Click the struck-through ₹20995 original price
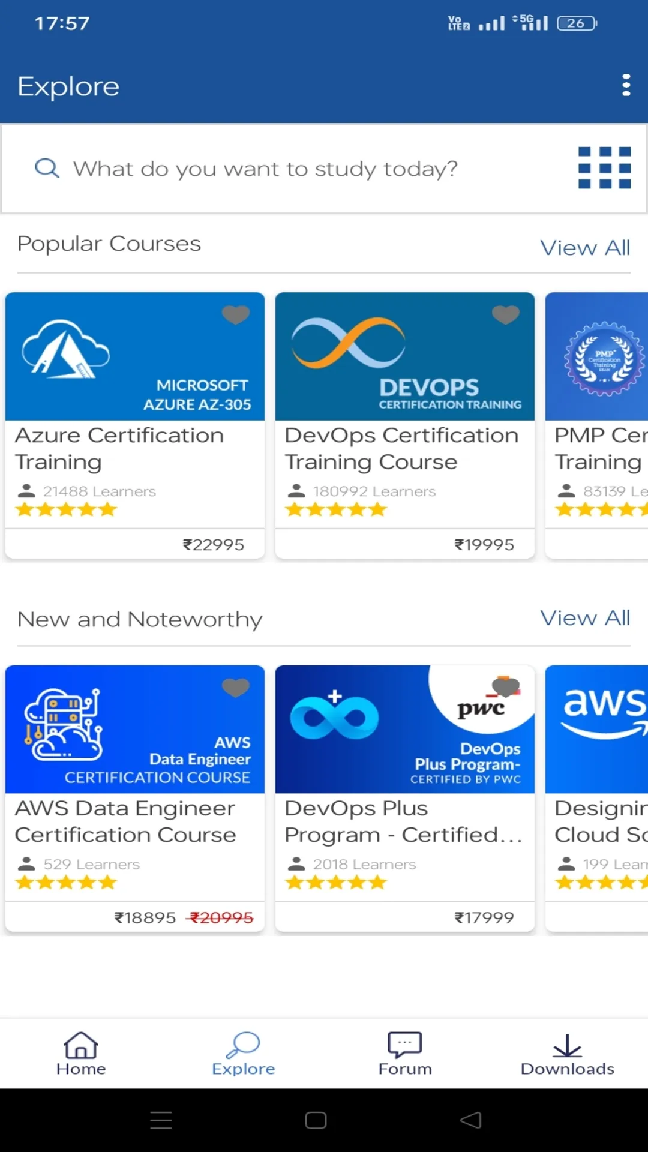The width and height of the screenshot is (648, 1152). 220,917
